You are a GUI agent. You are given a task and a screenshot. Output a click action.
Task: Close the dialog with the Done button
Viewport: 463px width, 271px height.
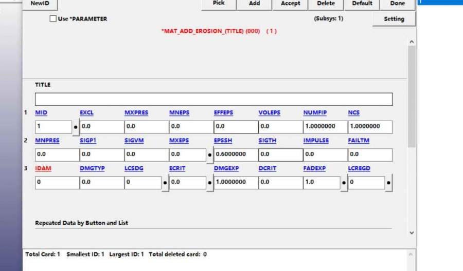pyautogui.click(x=397, y=4)
